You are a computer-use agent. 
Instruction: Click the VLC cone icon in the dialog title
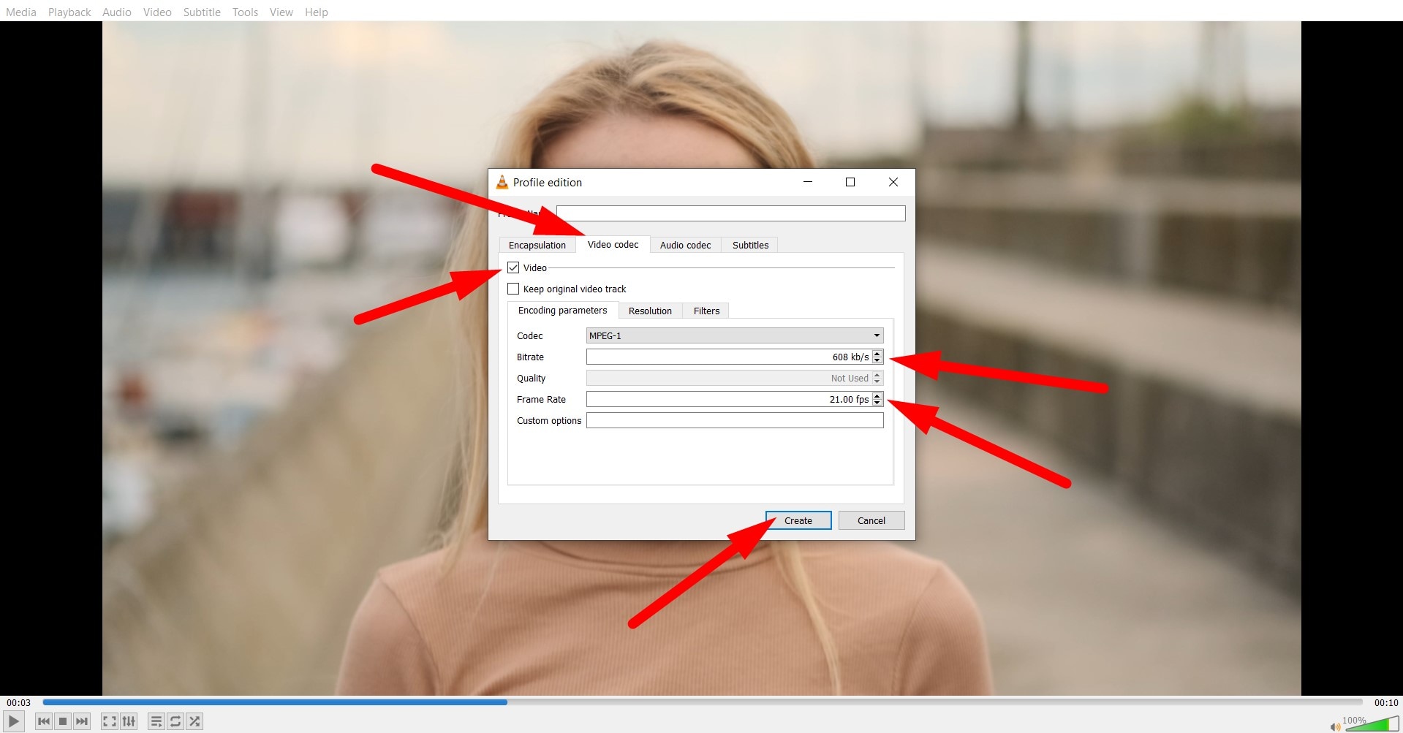point(502,183)
